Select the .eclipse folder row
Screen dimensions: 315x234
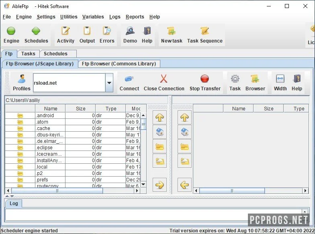coord(73,148)
